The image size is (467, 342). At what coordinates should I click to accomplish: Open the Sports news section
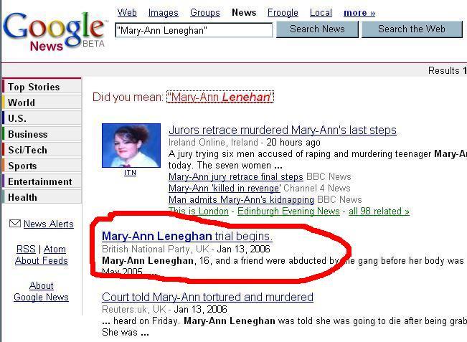pos(42,166)
